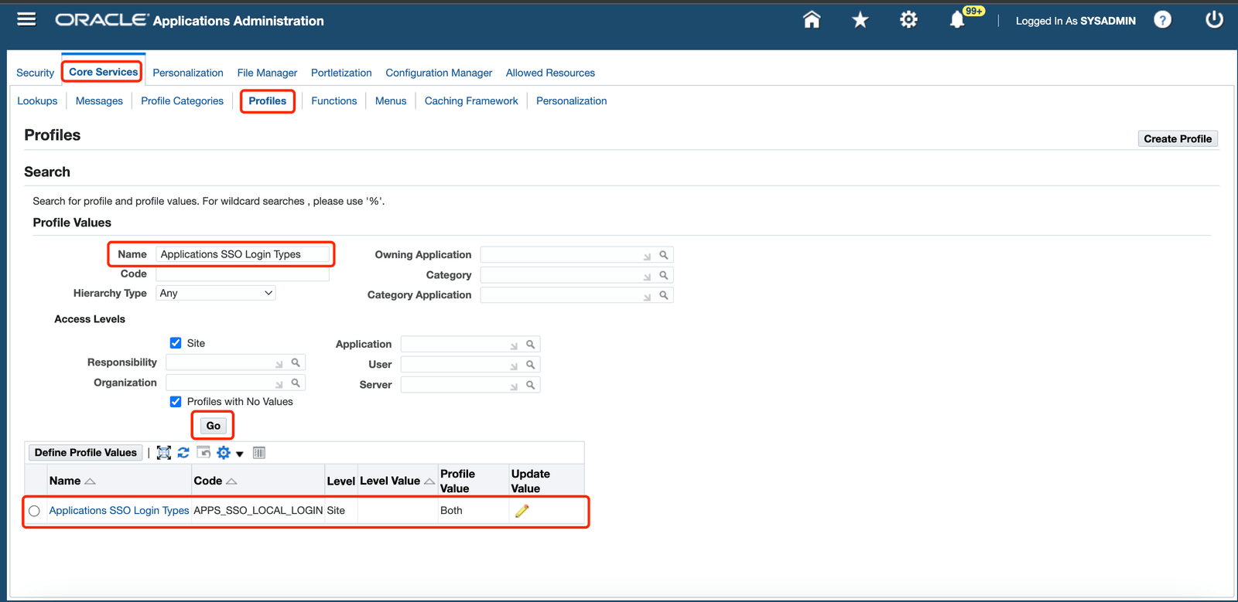This screenshot has width=1238, height=602.
Task: Log out using the power icon
Action: coord(1214,19)
